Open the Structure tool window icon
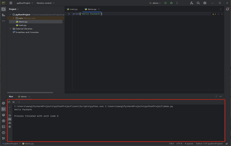Viewport: 231px width, 146px height. (4, 15)
